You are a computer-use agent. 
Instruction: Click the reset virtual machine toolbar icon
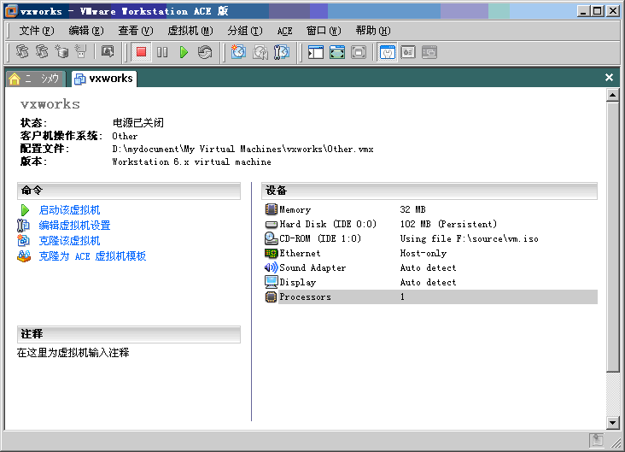click(205, 52)
